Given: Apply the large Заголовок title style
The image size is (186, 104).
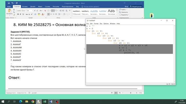Looking at the screenshot, I should click(x=111, y=12).
